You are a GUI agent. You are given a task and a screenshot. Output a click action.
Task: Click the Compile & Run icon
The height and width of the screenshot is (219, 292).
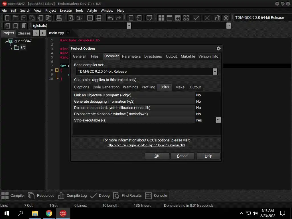click(x=178, y=18)
